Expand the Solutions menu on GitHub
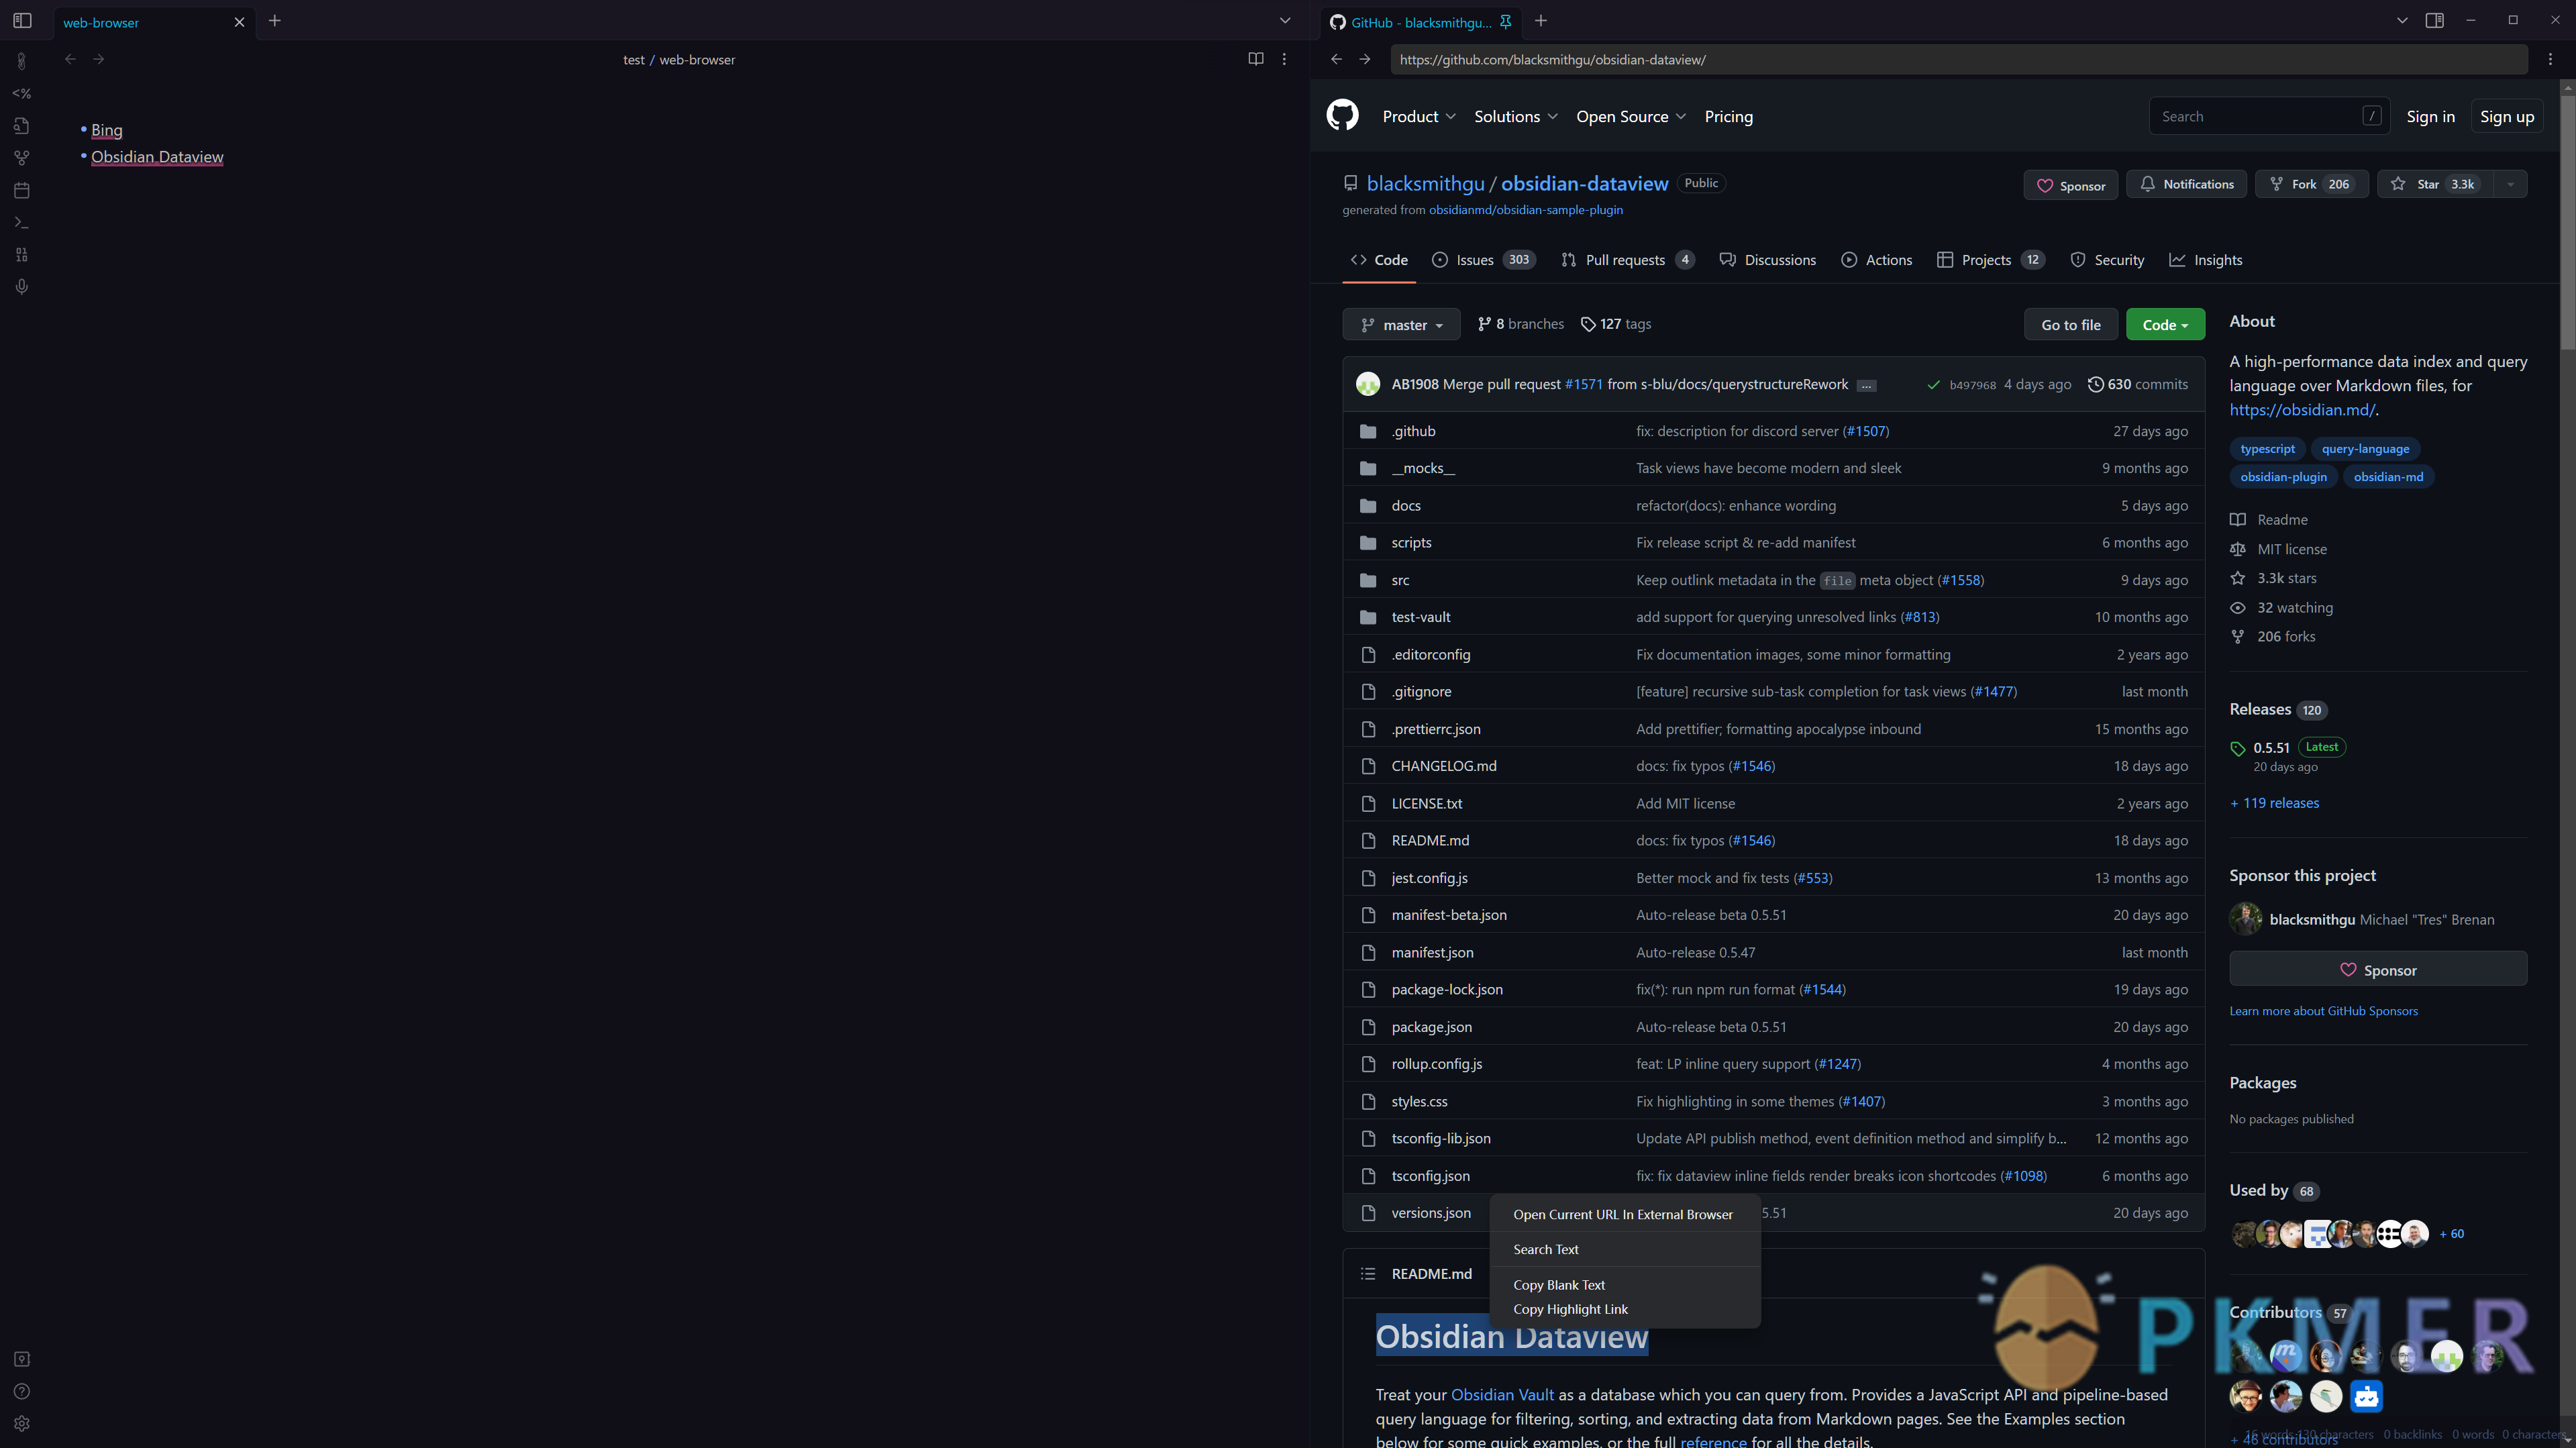The image size is (2576, 1448). click(1515, 116)
